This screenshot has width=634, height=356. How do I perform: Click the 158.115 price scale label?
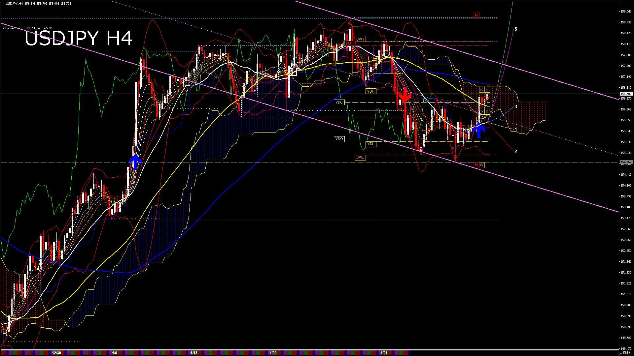click(x=626, y=44)
